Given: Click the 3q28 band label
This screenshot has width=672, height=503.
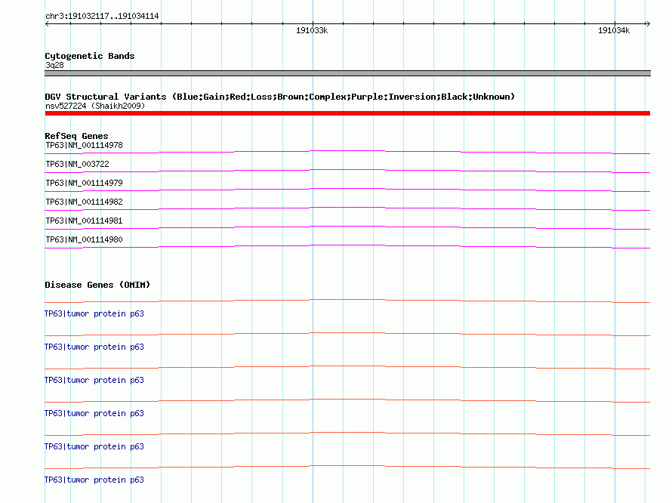Looking at the screenshot, I should 54,65.
